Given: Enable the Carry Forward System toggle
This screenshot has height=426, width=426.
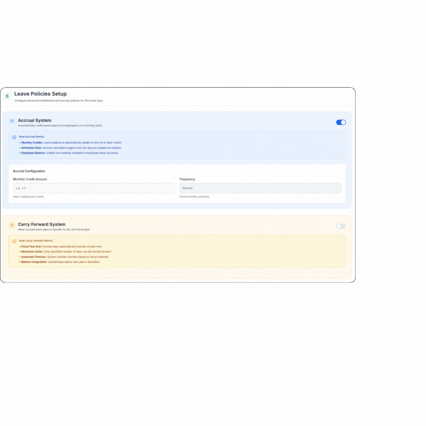Looking at the screenshot, I should [x=341, y=226].
